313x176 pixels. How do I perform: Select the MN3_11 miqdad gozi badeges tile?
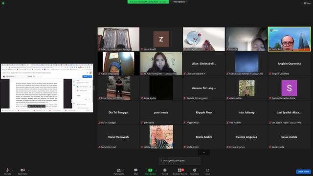coord(118,39)
